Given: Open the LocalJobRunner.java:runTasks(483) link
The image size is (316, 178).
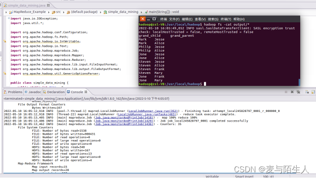Looking at the screenshot, I should 147,114.
